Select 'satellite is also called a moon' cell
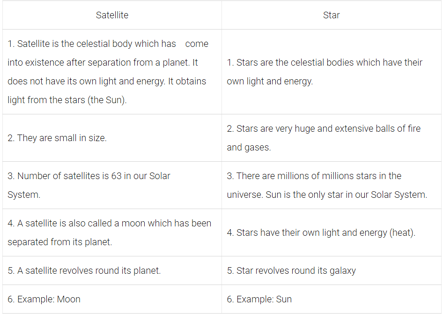 point(109,232)
